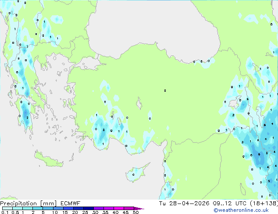Select the 30–35 mm purple legend swatch
The width and height of the screenshot is (278, 214).
(98, 208)
